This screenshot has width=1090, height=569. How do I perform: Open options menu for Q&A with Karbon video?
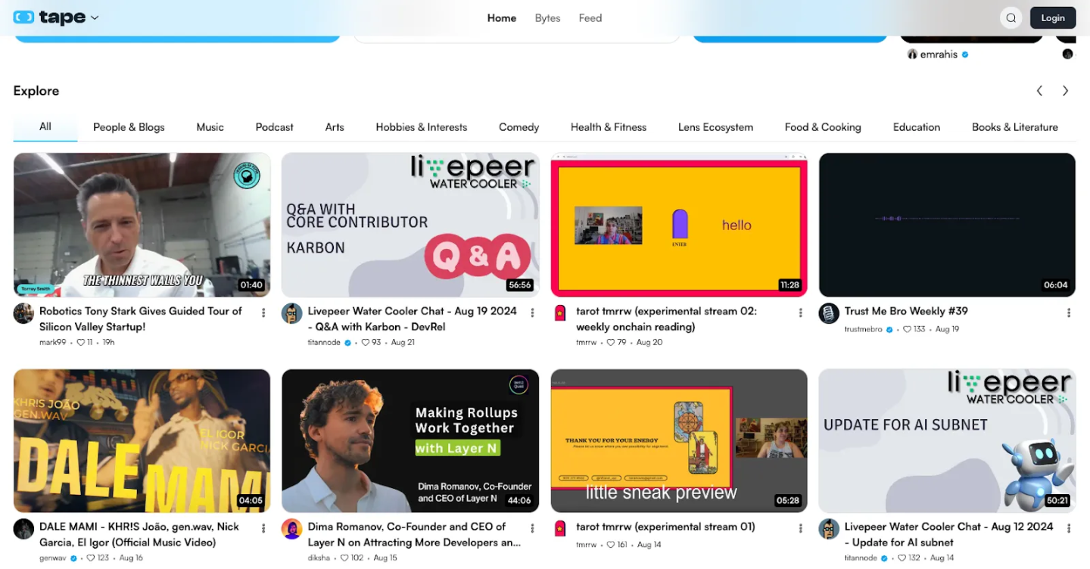tap(532, 312)
